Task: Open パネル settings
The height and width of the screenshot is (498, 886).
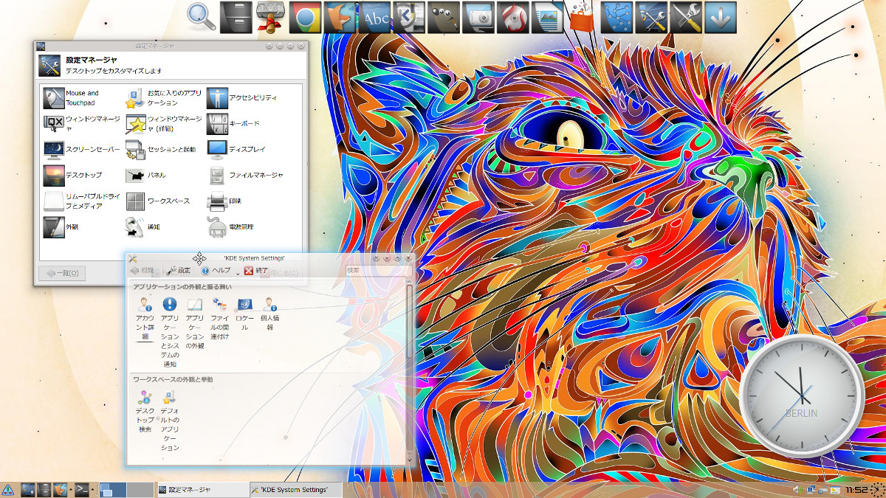Action: [145, 175]
